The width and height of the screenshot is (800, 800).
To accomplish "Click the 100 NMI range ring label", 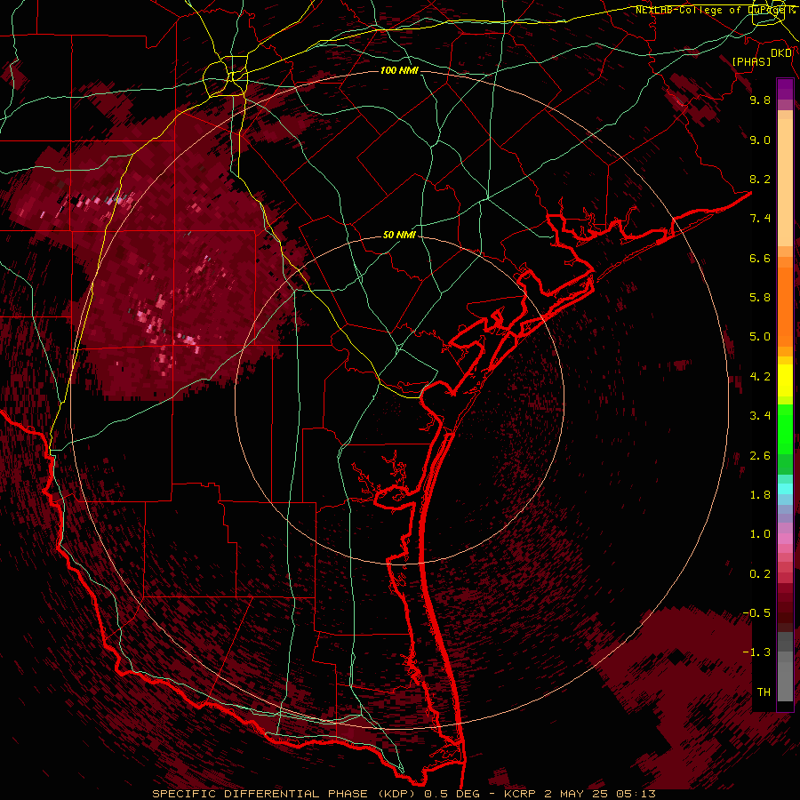I will coord(399,70).
